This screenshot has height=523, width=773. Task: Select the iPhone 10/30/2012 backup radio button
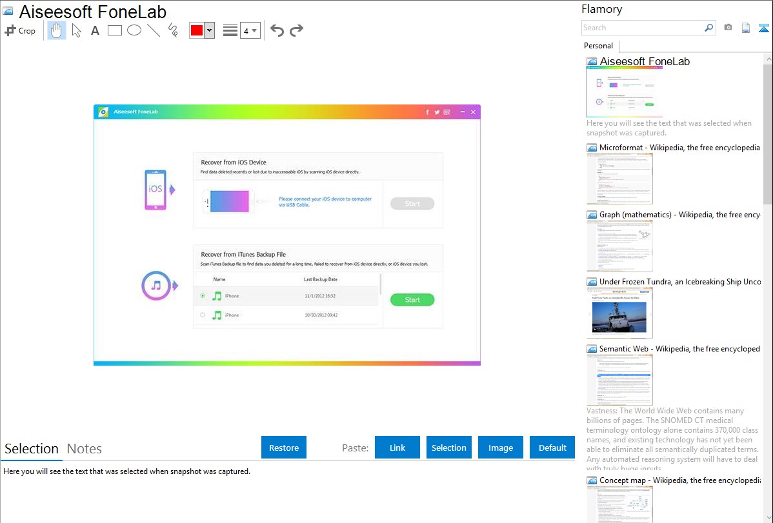203,315
